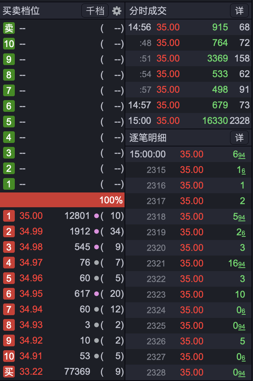The width and height of the screenshot is (253, 381).
Task: Select the 买卖档位 panel title
Action: coord(21,11)
